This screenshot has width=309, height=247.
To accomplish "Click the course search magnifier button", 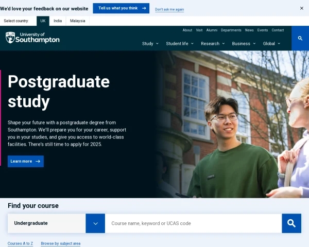I will 291,223.
